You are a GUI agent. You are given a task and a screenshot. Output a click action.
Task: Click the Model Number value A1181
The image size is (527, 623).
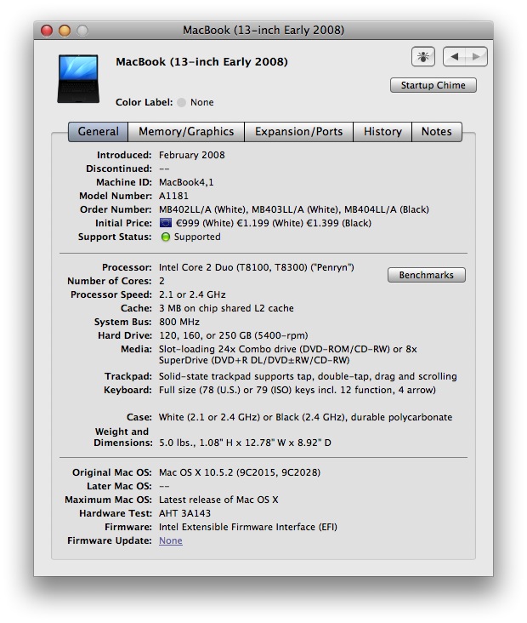click(173, 196)
